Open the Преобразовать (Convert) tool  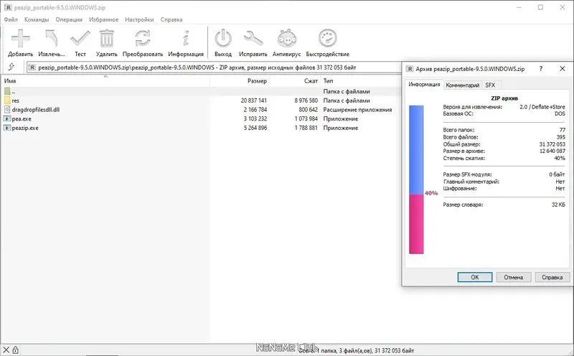click(x=142, y=39)
